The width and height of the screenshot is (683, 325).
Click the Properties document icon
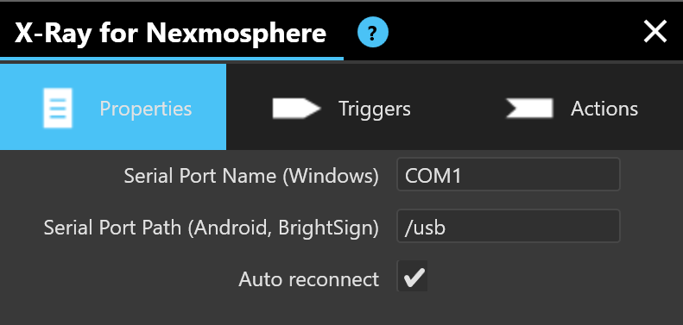58,108
